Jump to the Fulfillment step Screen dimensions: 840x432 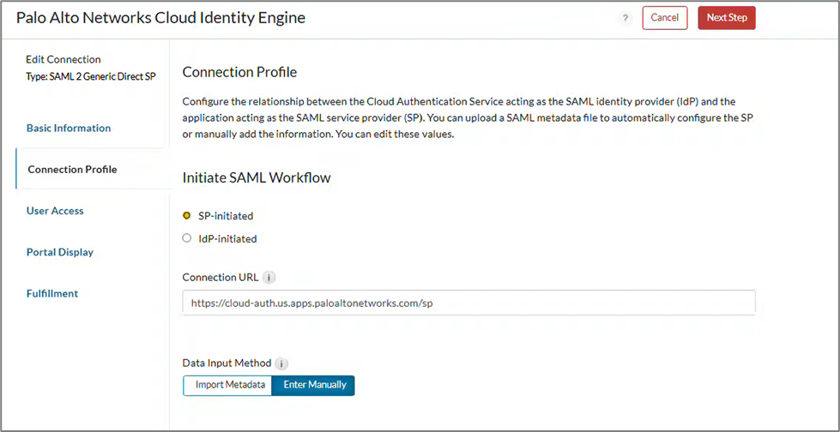pyautogui.click(x=52, y=293)
